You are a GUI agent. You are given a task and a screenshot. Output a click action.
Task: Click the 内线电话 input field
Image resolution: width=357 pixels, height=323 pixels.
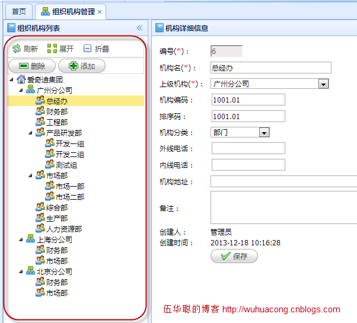tap(248, 165)
